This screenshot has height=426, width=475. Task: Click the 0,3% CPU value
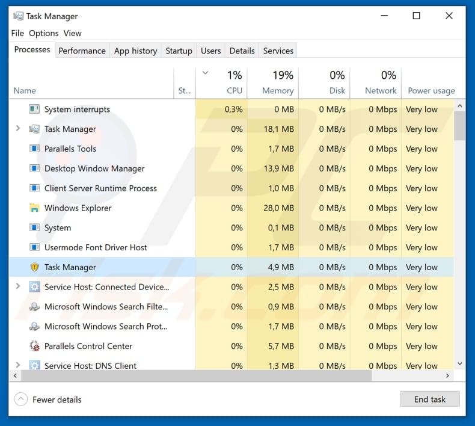(x=233, y=109)
